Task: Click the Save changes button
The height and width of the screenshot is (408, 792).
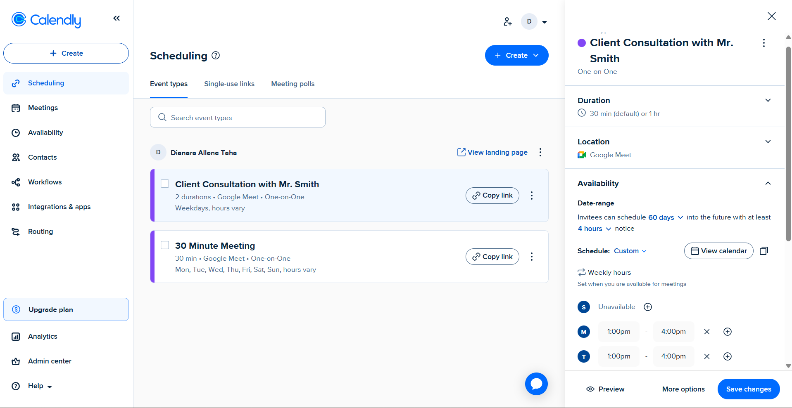Action: pos(748,389)
